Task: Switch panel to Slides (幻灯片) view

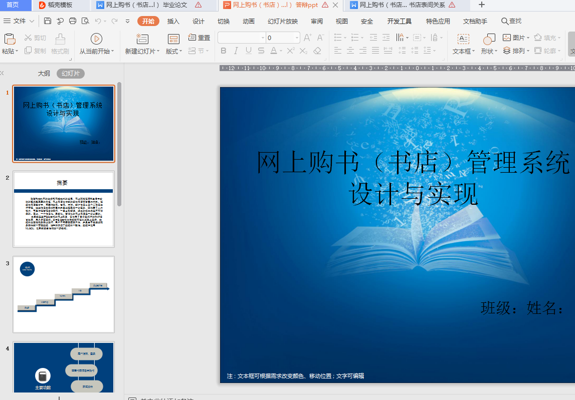Action: pyautogui.click(x=70, y=74)
